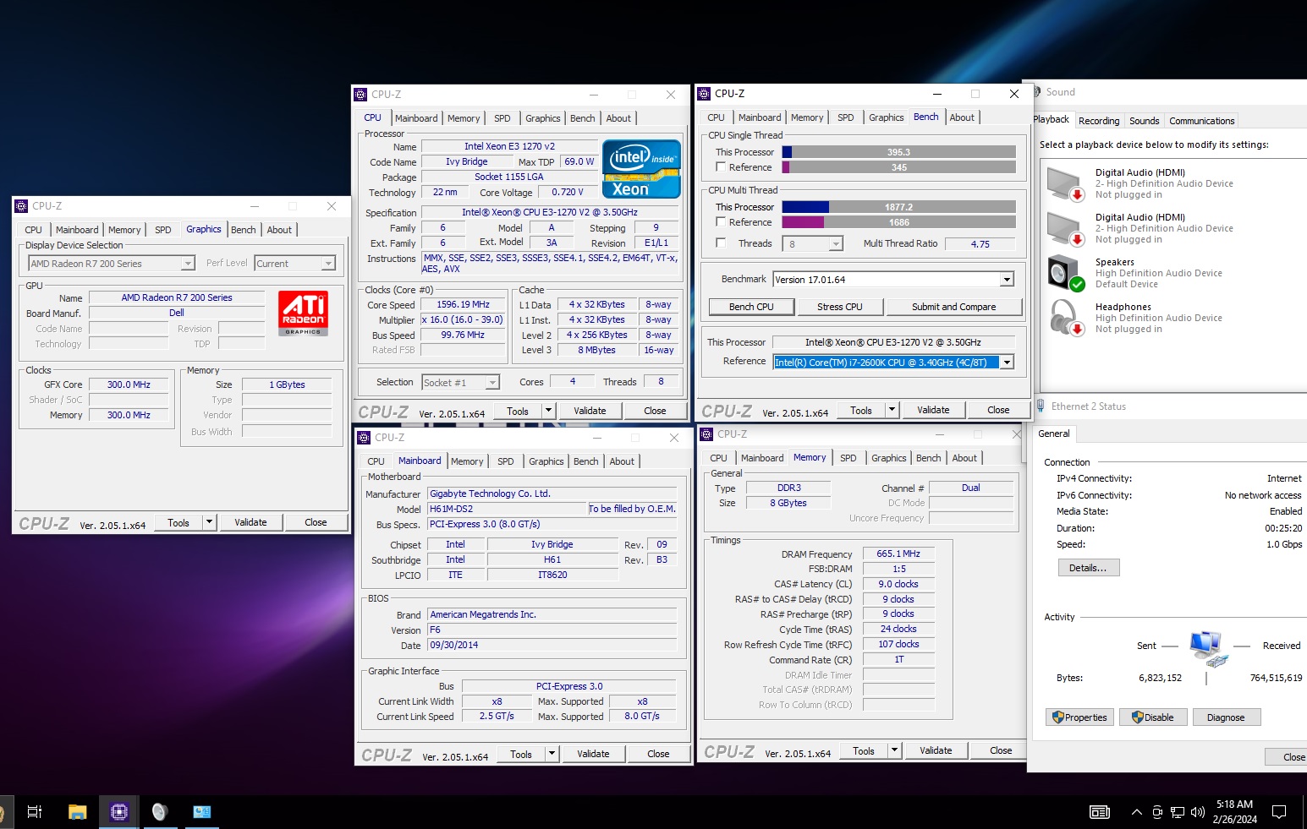Switch to the Recording tab in Sound
Screen dimensions: 1307x829
pos(1098,120)
